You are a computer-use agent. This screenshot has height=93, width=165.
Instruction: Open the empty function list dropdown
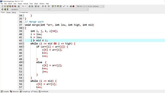coord(87,9)
